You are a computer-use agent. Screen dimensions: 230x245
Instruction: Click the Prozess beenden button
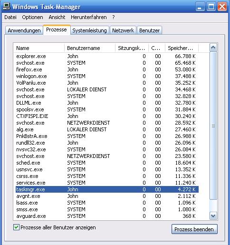pyautogui.click(x=194, y=229)
